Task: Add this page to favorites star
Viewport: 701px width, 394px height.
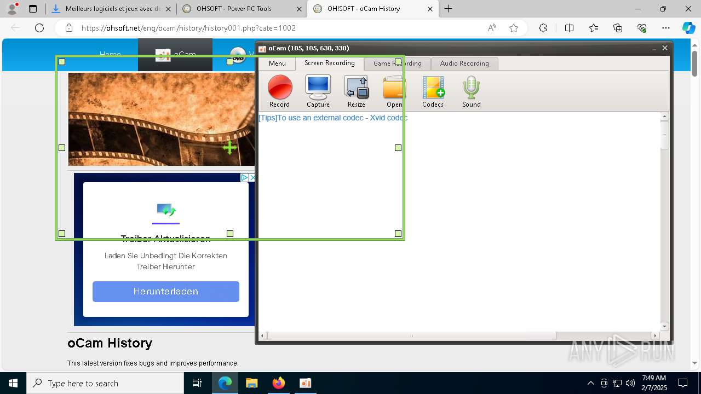Action: pyautogui.click(x=514, y=28)
